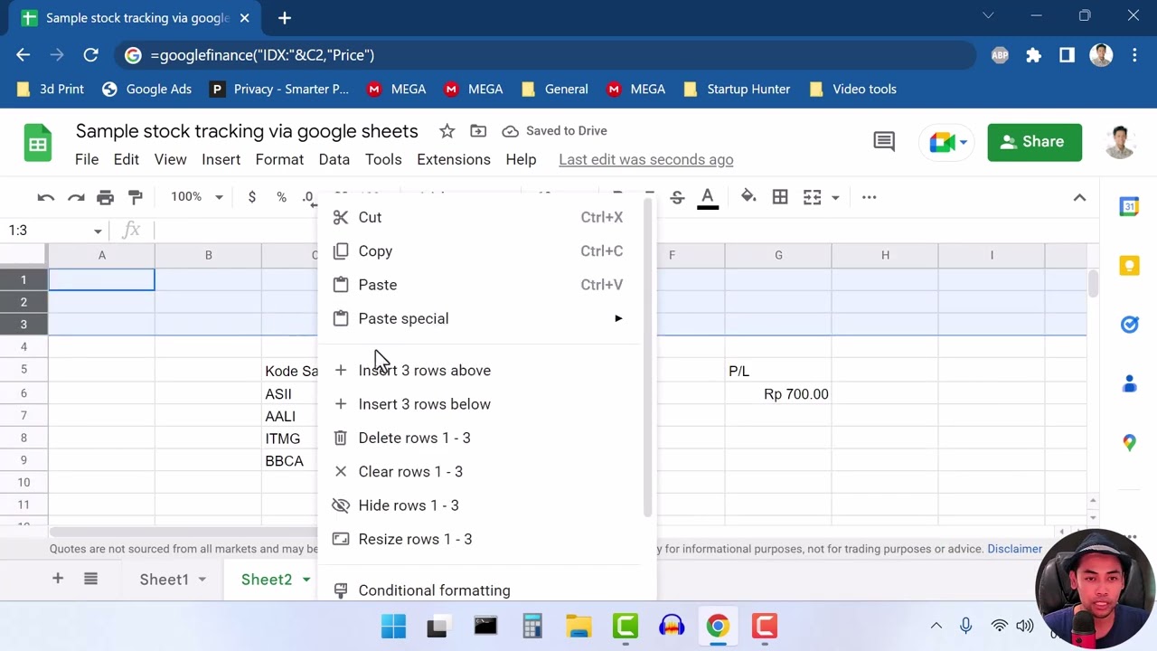Image resolution: width=1157 pixels, height=651 pixels.
Task: Open the Insert menu
Action: click(x=221, y=159)
